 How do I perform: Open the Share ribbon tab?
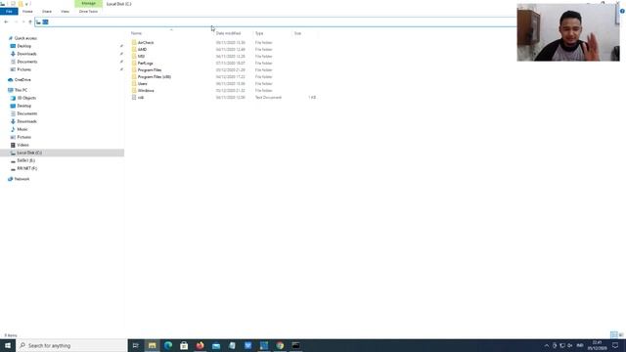click(x=47, y=12)
